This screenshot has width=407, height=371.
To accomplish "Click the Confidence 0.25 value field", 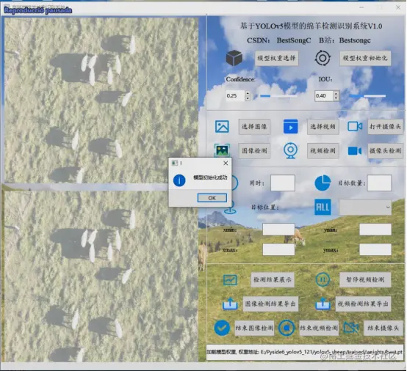I will [235, 95].
